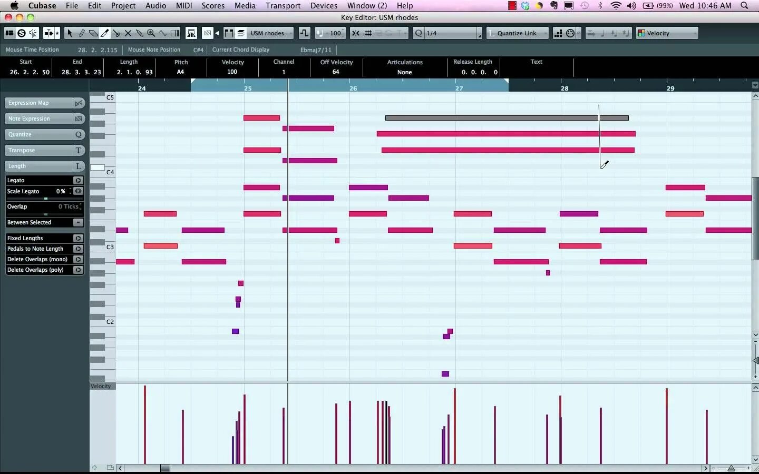The height and width of the screenshot is (474, 759).
Task: Activate the Zoom tool
Action: [x=151, y=33]
